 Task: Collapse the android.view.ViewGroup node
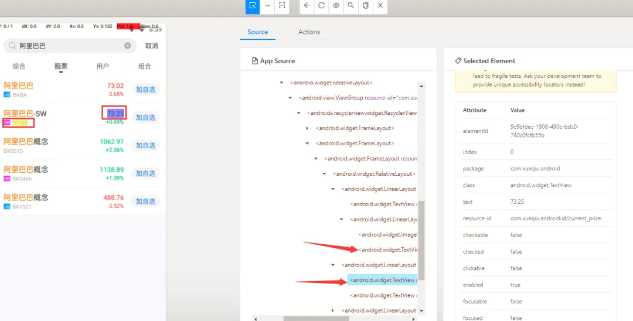[290, 98]
